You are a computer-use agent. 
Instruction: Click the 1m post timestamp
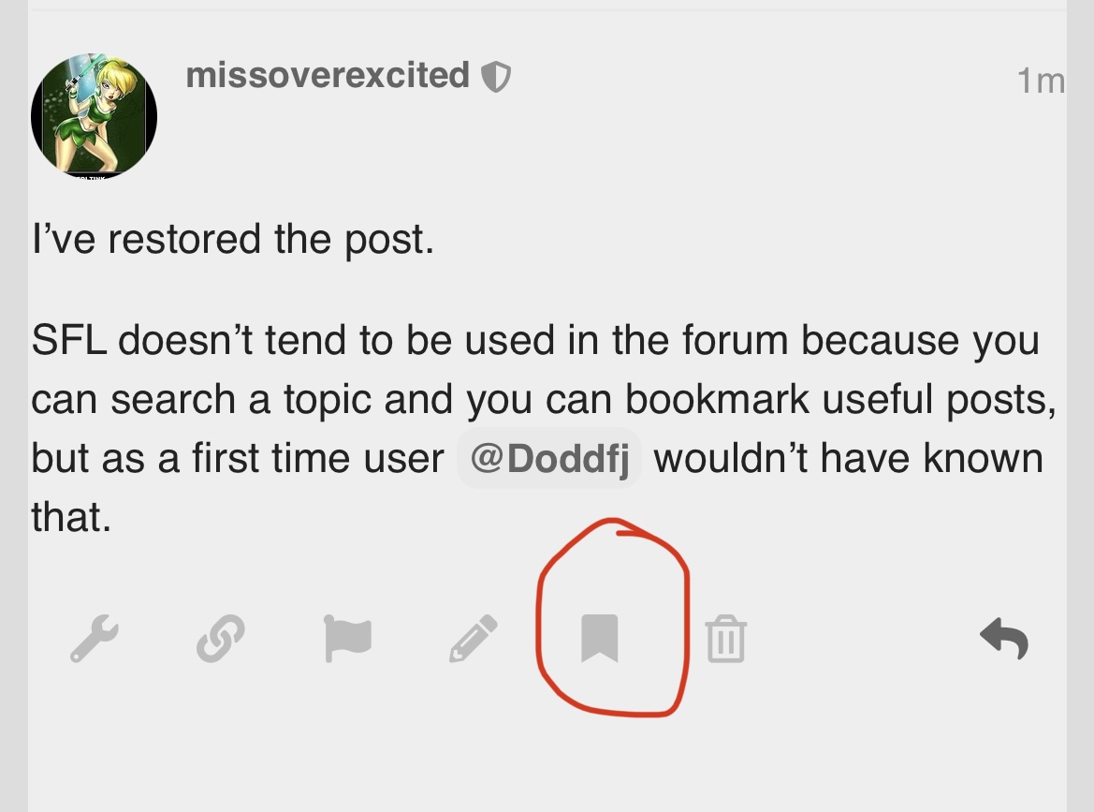click(x=1041, y=81)
